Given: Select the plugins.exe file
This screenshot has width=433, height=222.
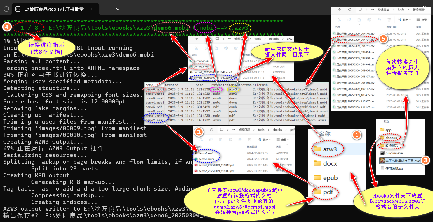Looking at the screenshot, I should click(391, 153).
